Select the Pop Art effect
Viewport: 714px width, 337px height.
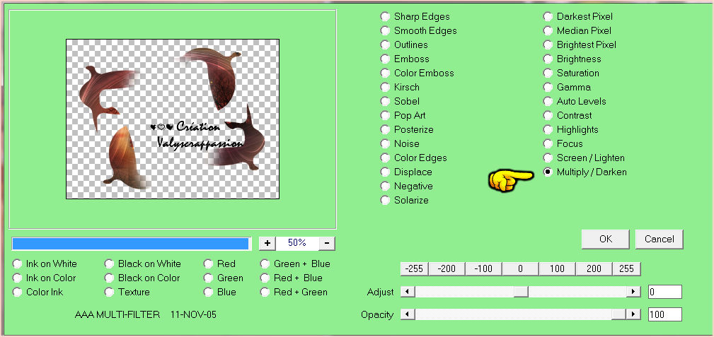tap(386, 115)
